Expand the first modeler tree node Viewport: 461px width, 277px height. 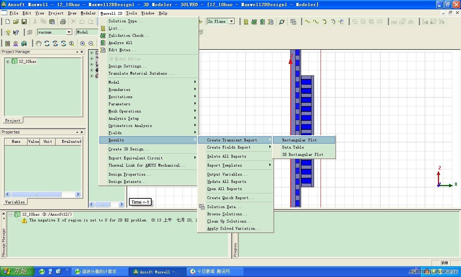(x=91, y=53)
